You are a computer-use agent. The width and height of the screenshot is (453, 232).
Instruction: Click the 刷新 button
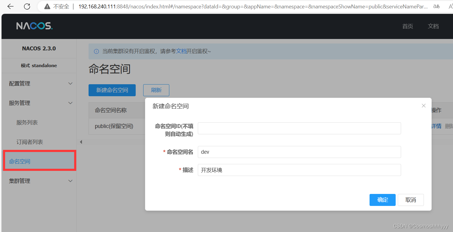(156, 90)
